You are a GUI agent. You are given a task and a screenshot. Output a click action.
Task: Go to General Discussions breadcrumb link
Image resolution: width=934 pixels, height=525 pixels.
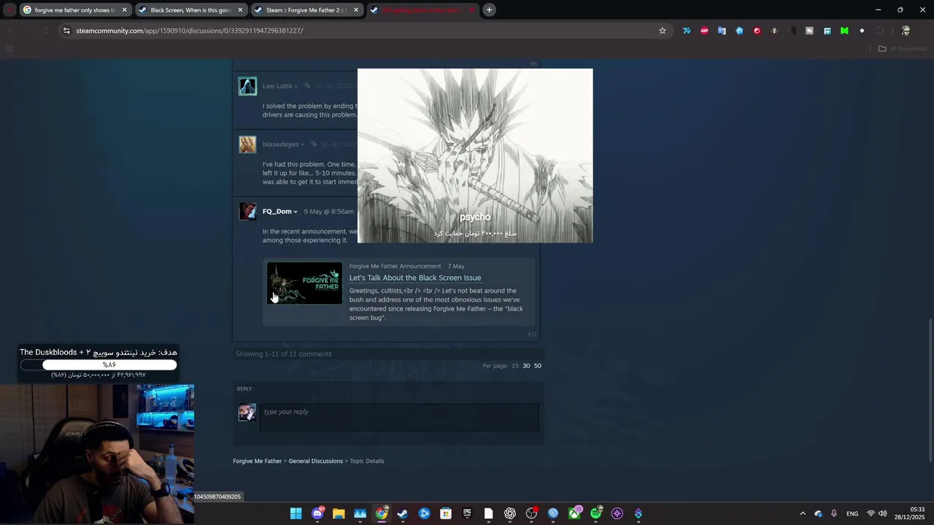point(315,461)
